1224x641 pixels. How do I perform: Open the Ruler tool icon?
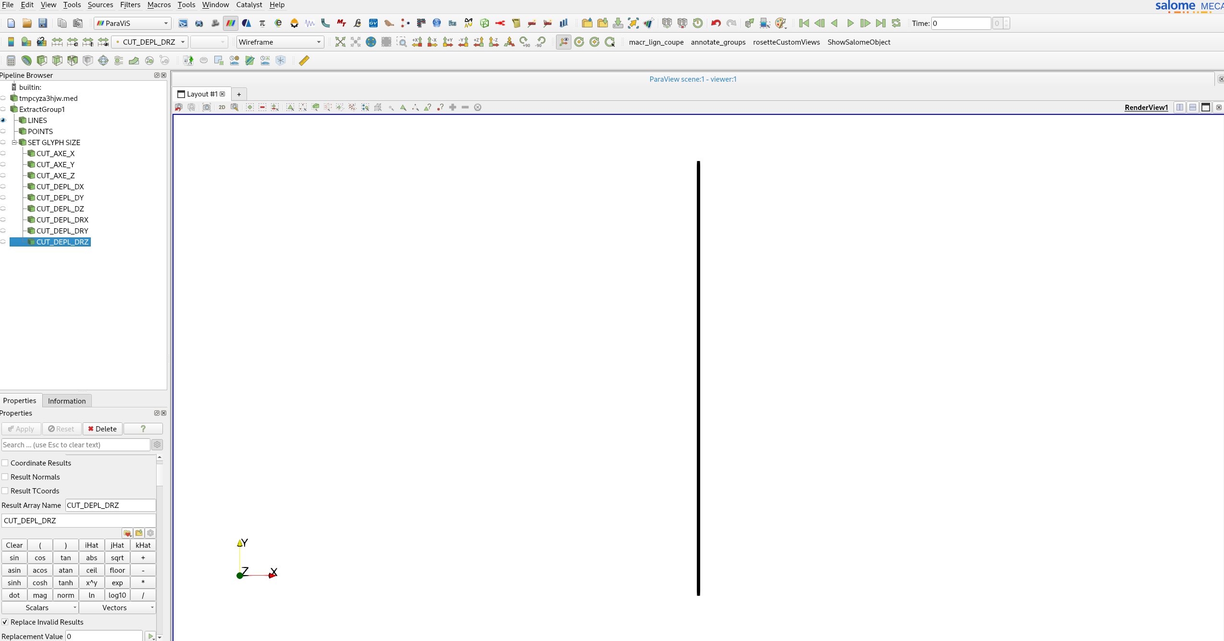(x=304, y=61)
